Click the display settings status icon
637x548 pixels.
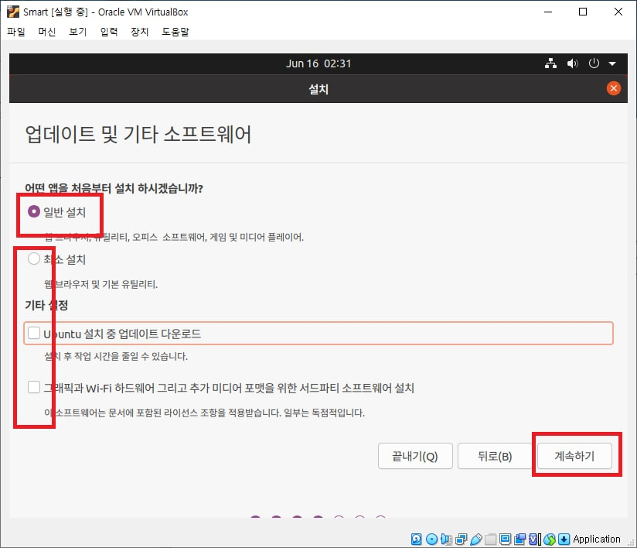tap(506, 539)
